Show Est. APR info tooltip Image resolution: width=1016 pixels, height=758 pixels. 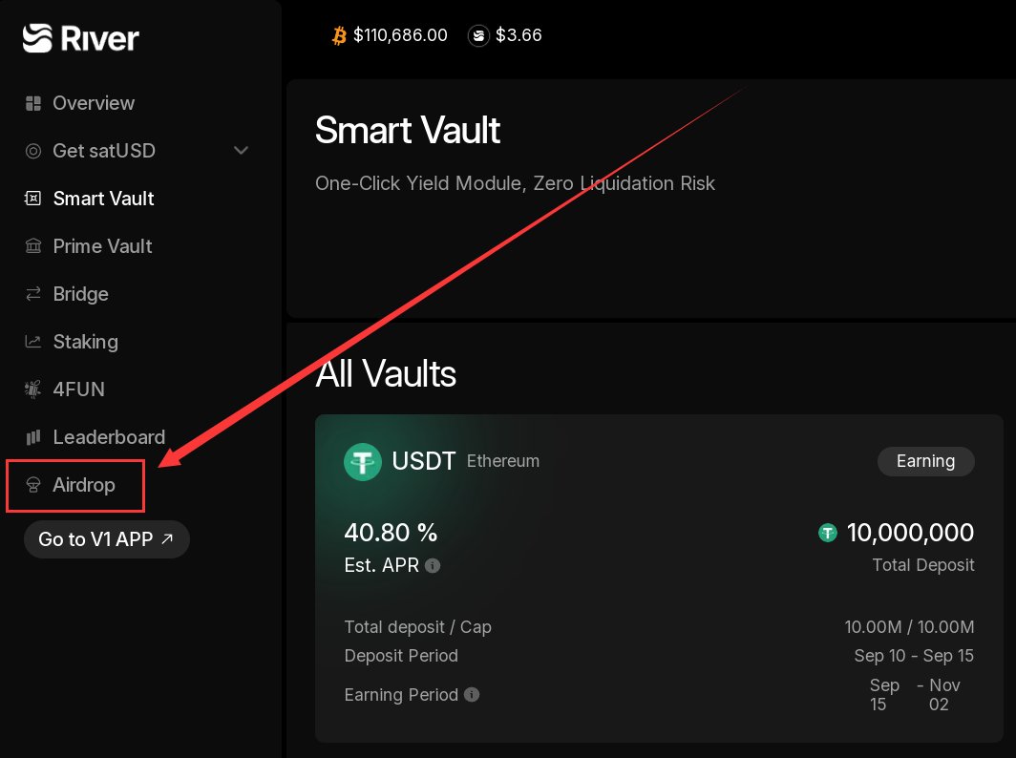(x=433, y=566)
